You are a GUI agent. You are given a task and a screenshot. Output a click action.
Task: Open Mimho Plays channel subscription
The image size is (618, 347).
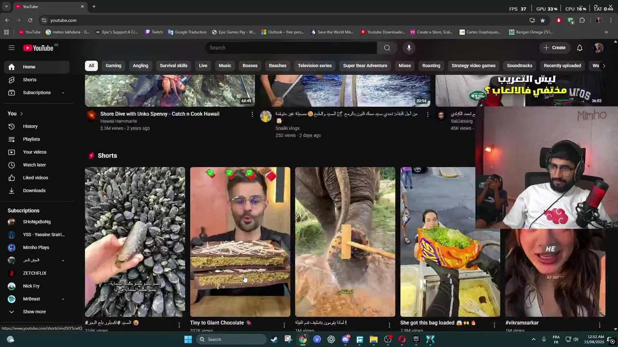(37, 247)
